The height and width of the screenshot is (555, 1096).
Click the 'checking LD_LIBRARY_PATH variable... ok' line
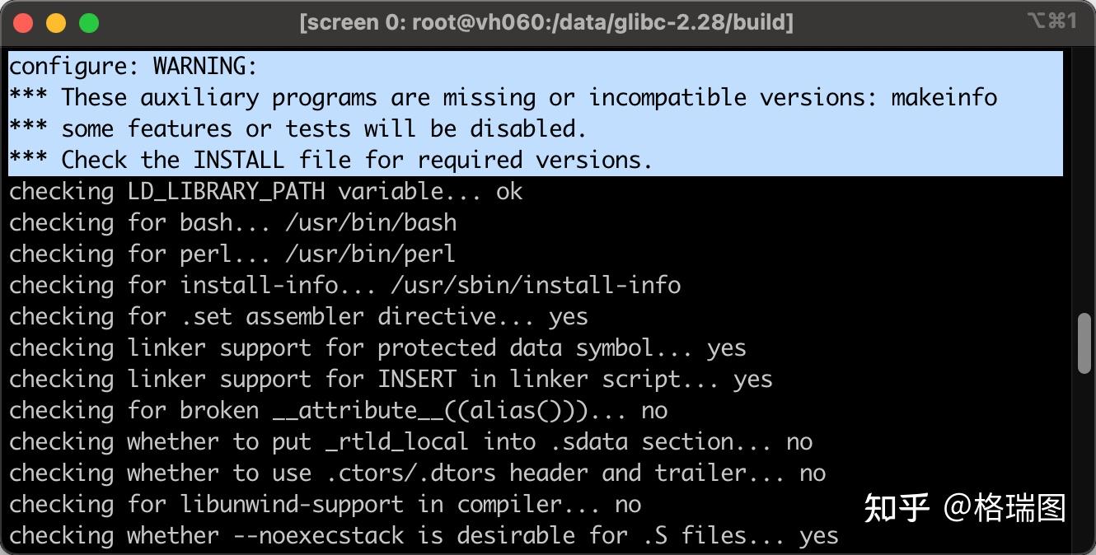click(266, 191)
